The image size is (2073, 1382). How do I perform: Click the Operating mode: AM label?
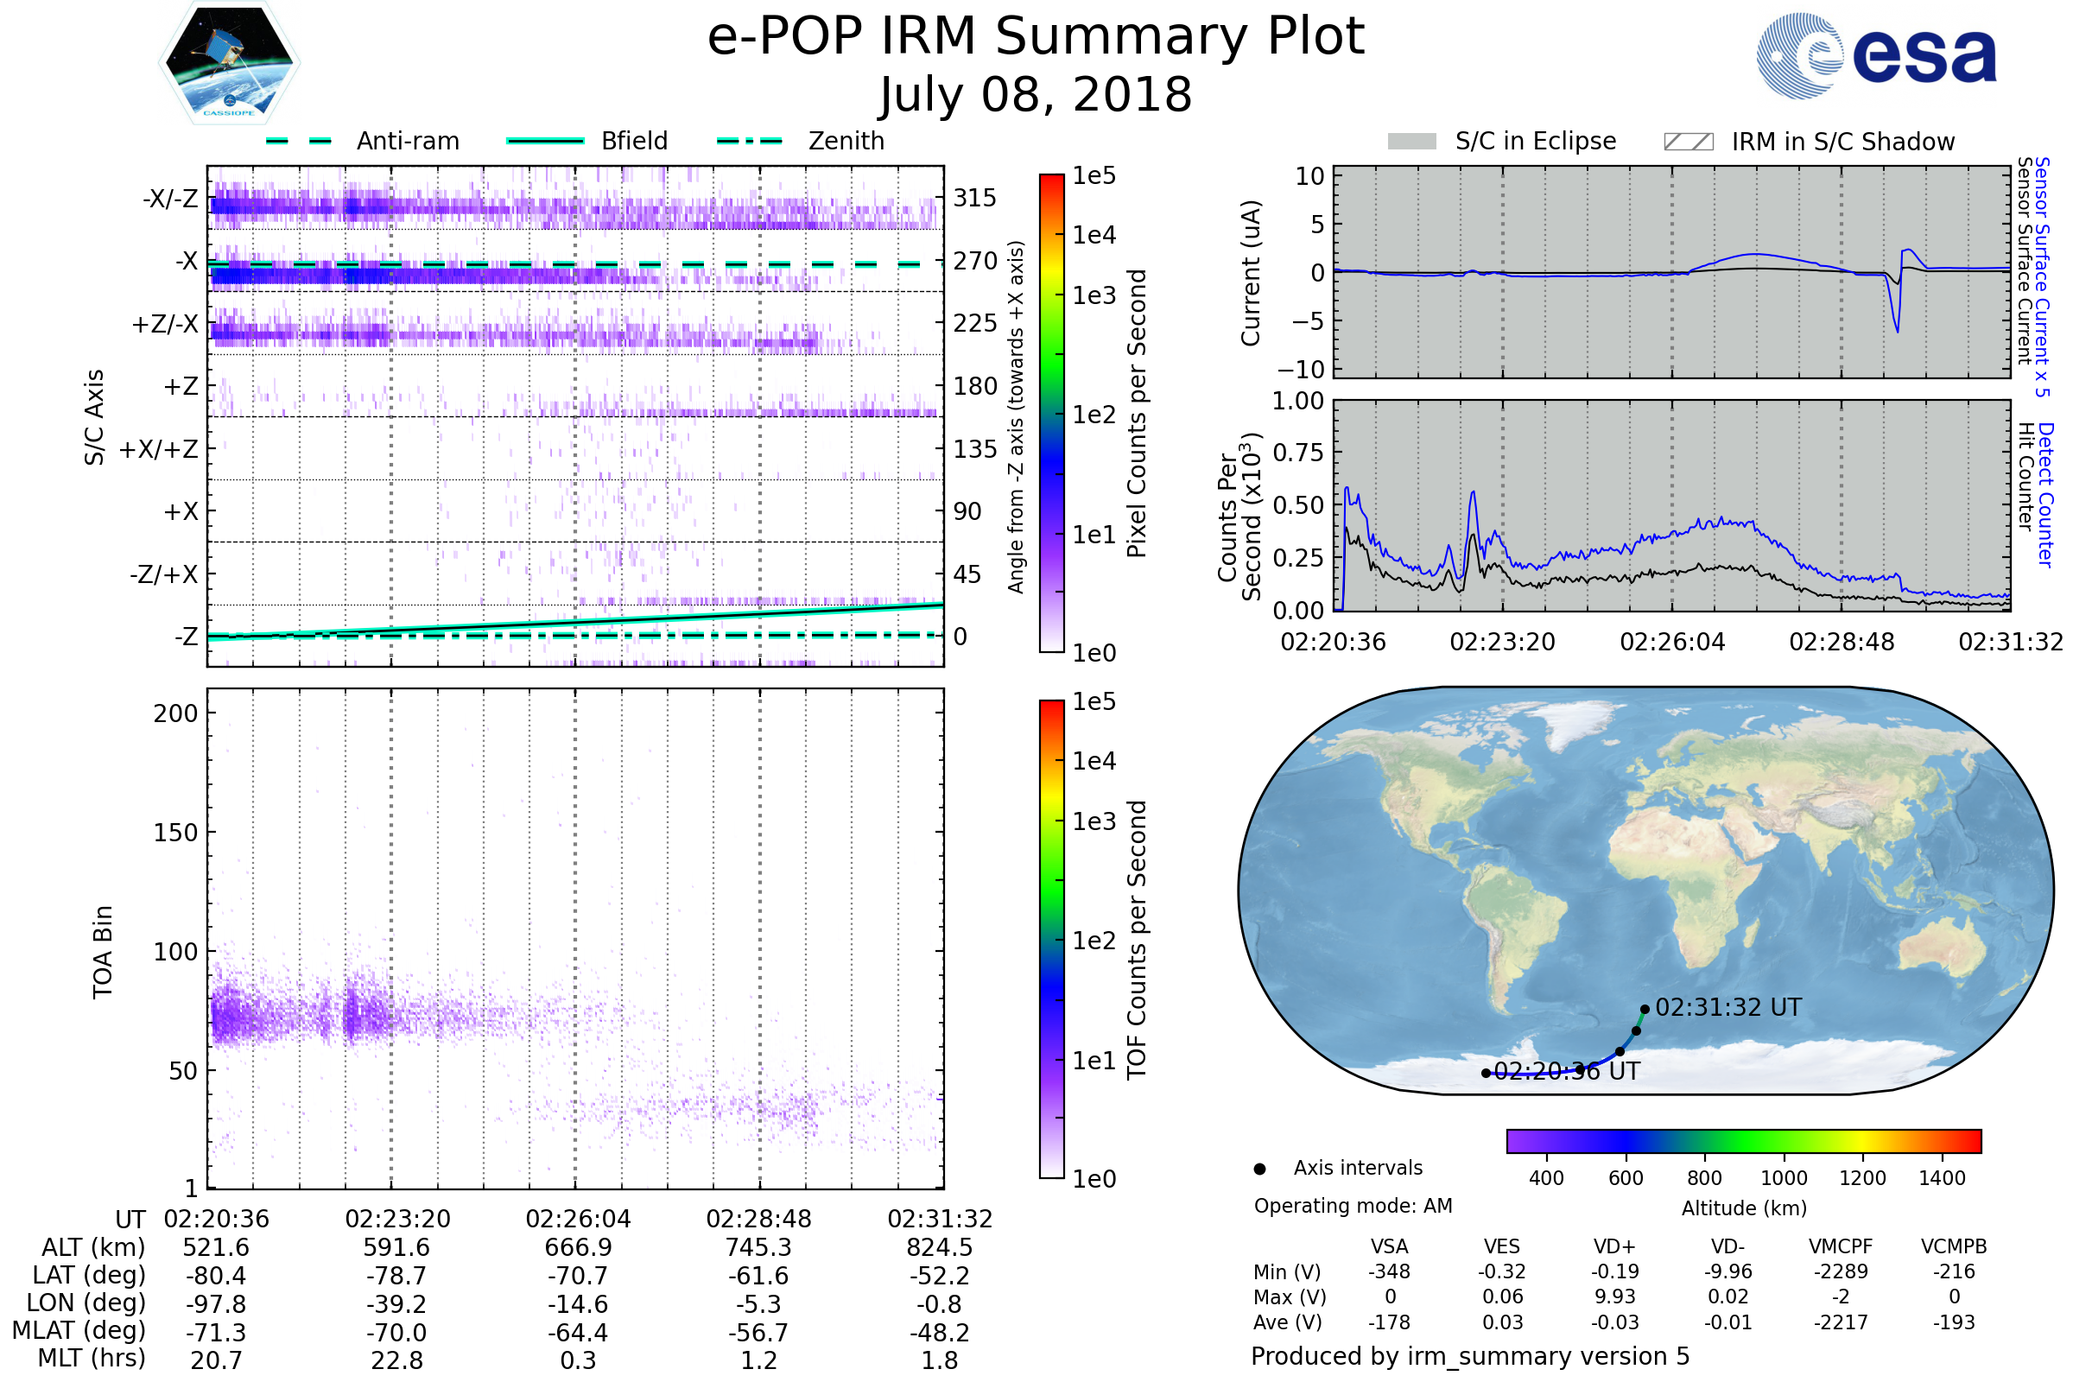(x=1353, y=1206)
